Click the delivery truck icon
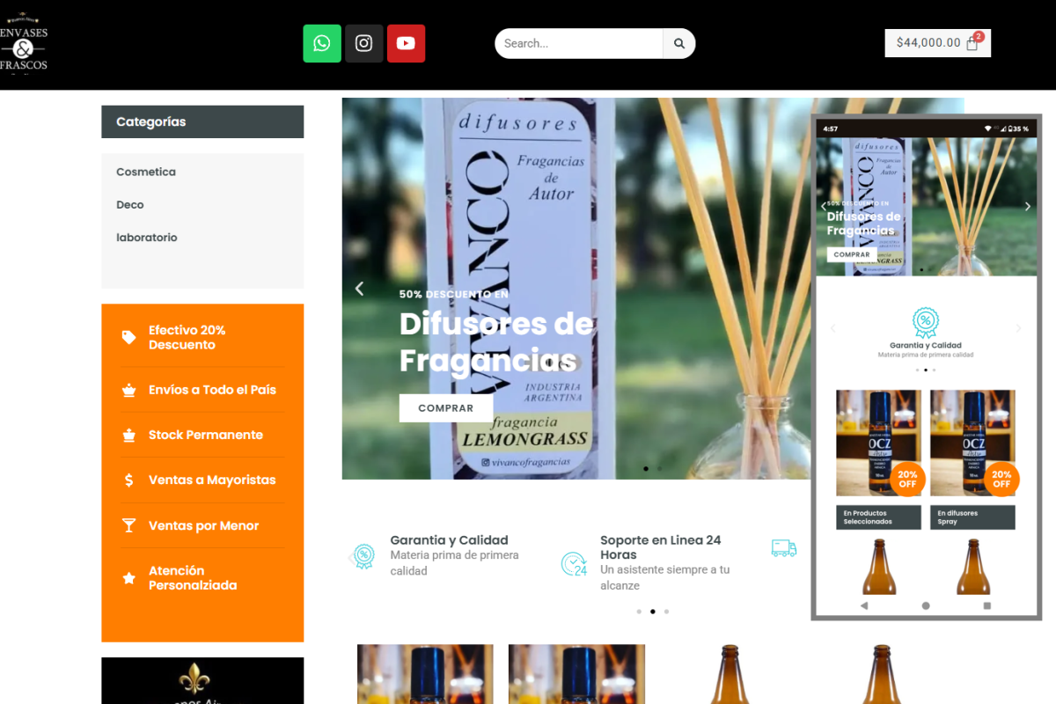 [x=783, y=547]
